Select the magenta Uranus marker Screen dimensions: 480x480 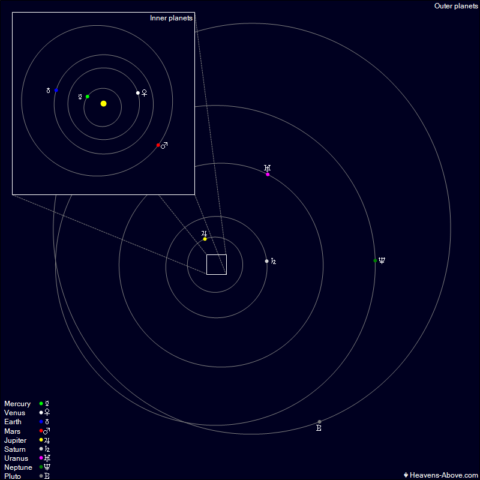(x=268, y=173)
